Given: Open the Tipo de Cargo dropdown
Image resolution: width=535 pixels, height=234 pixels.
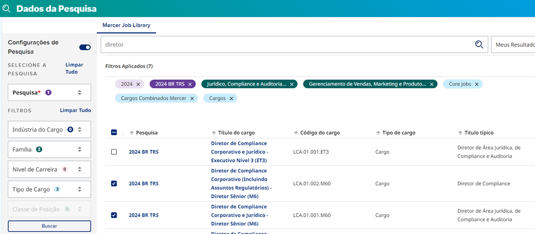Looking at the screenshot, I should tap(49, 189).
